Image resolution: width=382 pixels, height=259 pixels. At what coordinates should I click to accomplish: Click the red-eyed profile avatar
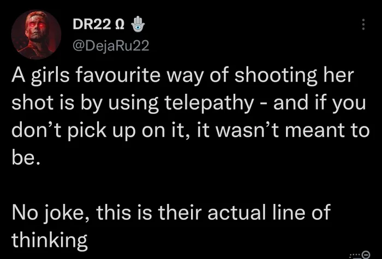coord(36,34)
